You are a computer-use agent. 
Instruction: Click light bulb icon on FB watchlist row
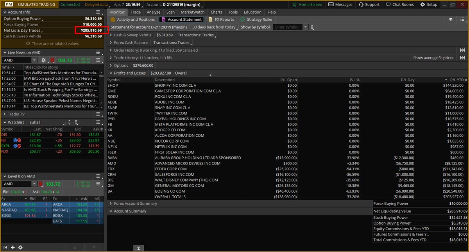point(15,140)
